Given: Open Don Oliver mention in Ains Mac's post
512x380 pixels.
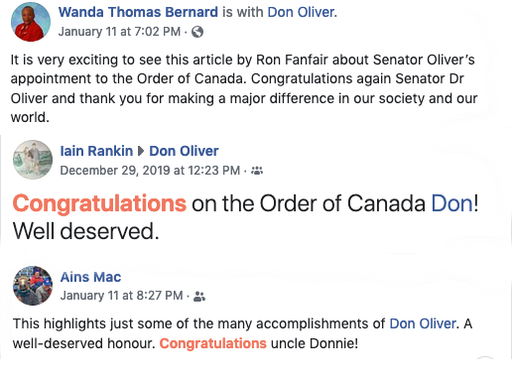Looking at the screenshot, I should click(423, 323).
